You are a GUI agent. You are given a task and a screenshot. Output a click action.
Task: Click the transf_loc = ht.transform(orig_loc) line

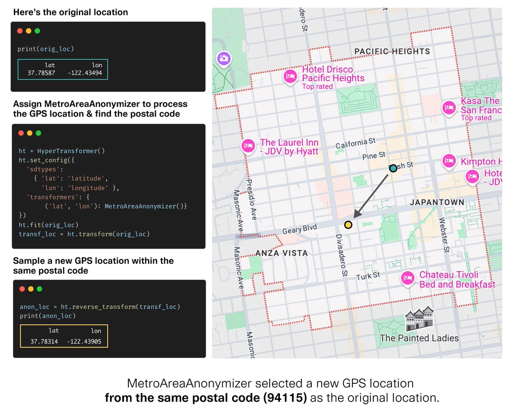point(84,234)
